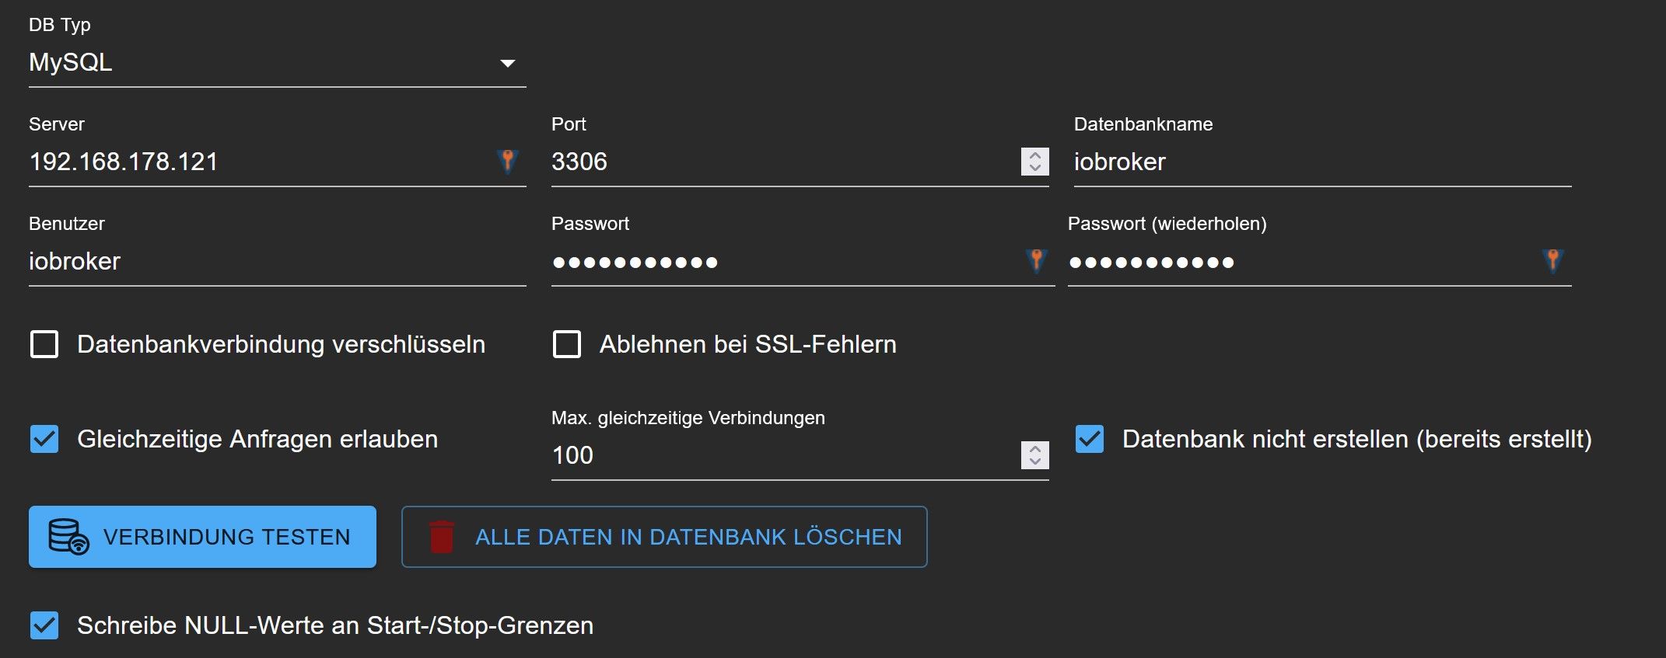Image resolution: width=1666 pixels, height=658 pixels.
Task: Click the key icon in Passwort field
Action: pos(1036,260)
